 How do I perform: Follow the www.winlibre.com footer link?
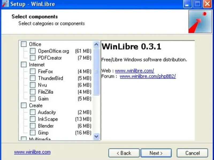[x=32, y=152]
